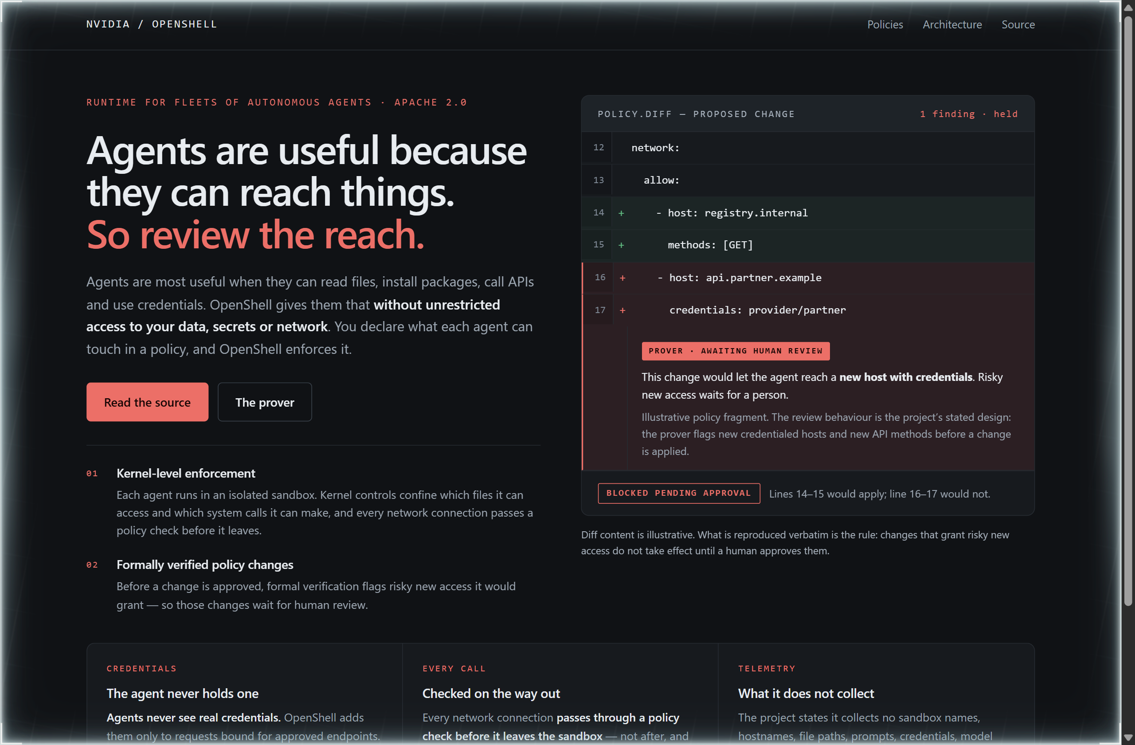Click the TELEMETRY card label
This screenshot has width=1135, height=745.
point(767,669)
